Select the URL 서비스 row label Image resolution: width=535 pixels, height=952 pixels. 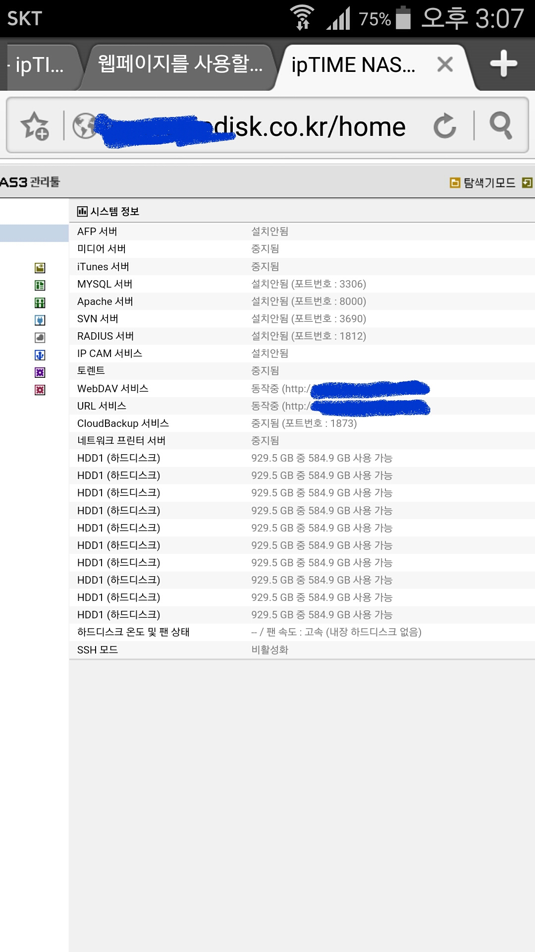[x=102, y=406]
